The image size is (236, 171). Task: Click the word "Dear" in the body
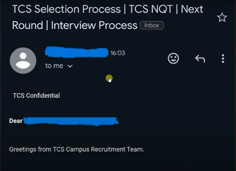pos(16,121)
